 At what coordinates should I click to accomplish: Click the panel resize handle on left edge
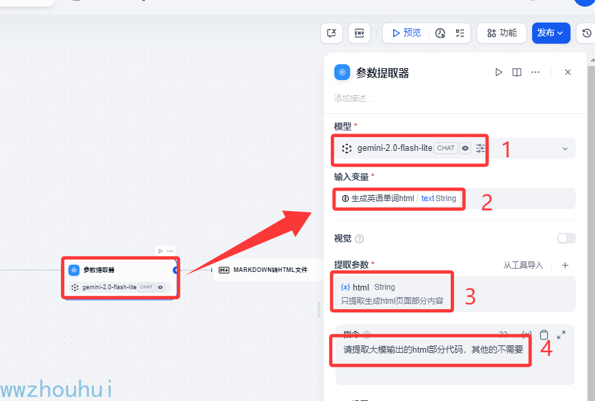pos(319,309)
